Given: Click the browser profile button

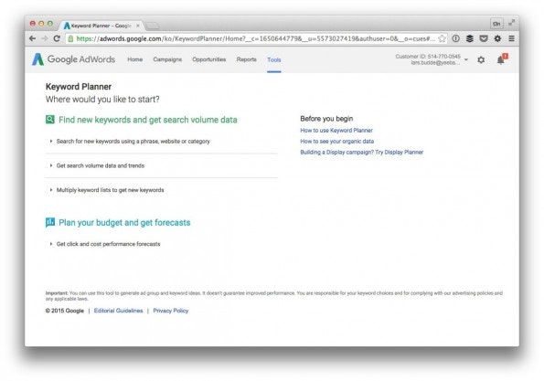Looking at the screenshot, I should tap(496, 24).
